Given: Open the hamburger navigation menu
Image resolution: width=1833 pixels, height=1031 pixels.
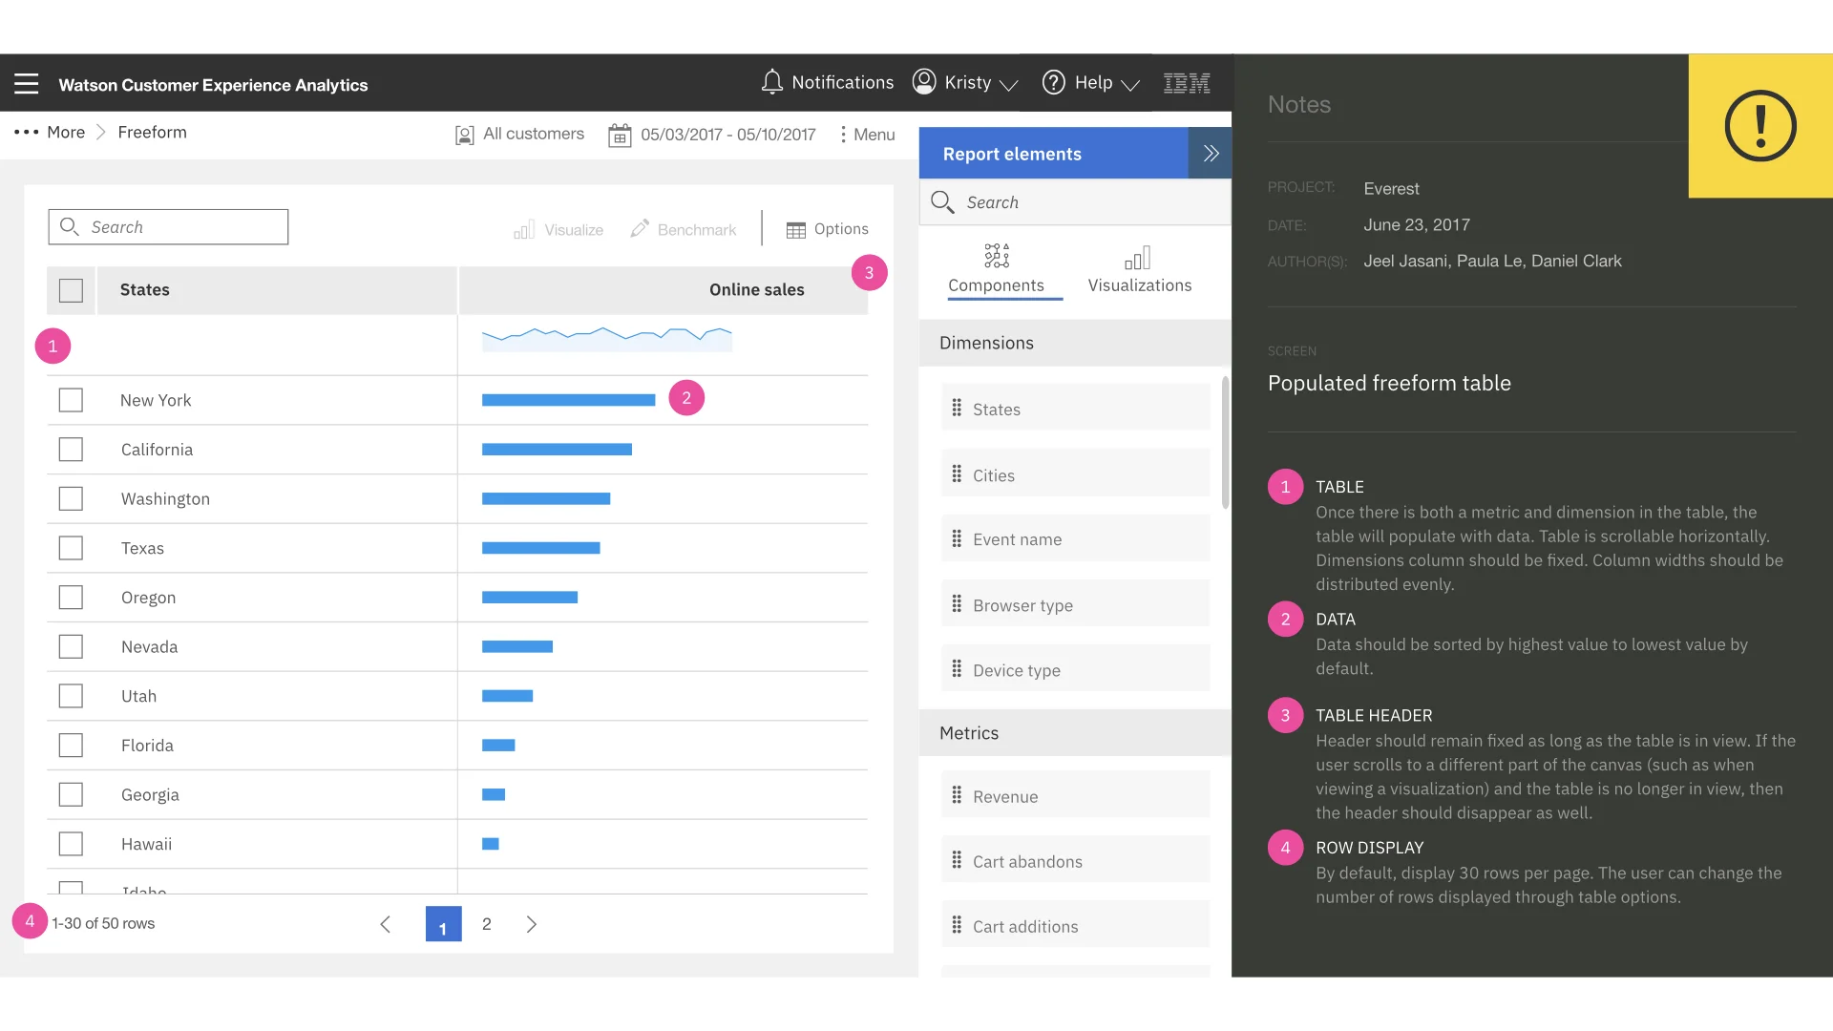Looking at the screenshot, I should 27,84.
